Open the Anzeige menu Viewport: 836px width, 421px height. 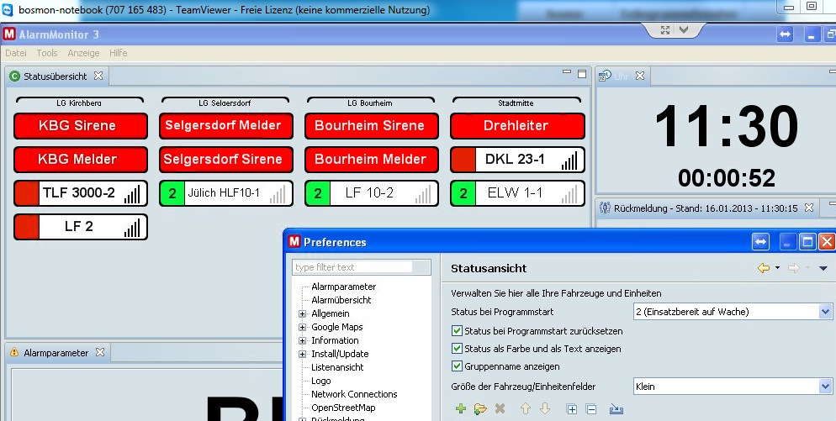click(83, 53)
